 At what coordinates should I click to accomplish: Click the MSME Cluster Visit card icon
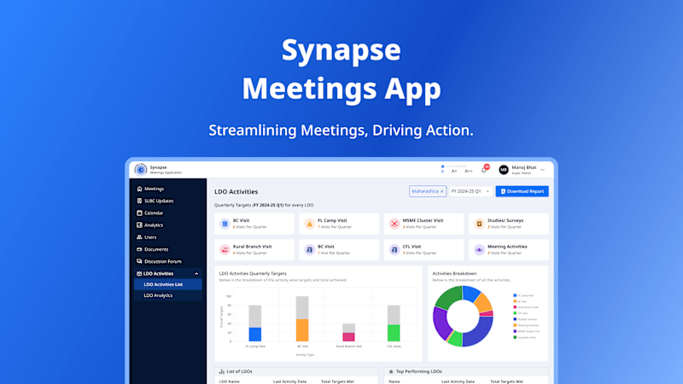[x=394, y=224]
